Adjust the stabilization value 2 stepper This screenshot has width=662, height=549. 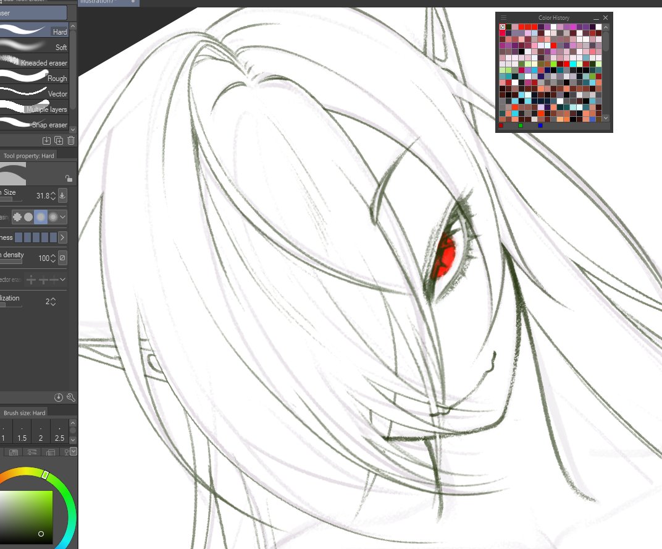click(52, 301)
